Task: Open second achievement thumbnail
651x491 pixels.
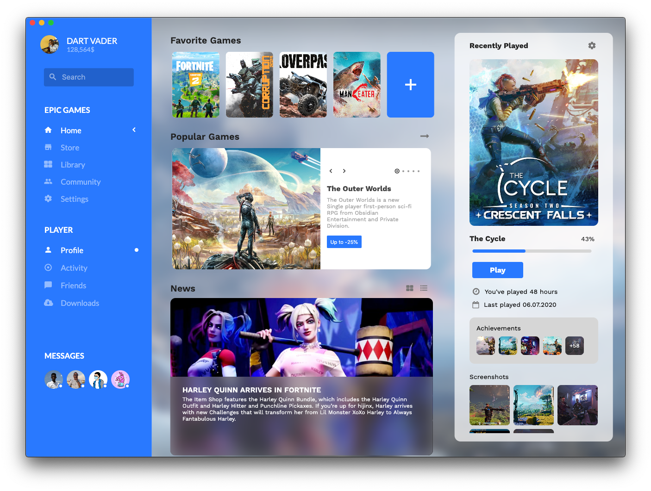Action: 508,346
